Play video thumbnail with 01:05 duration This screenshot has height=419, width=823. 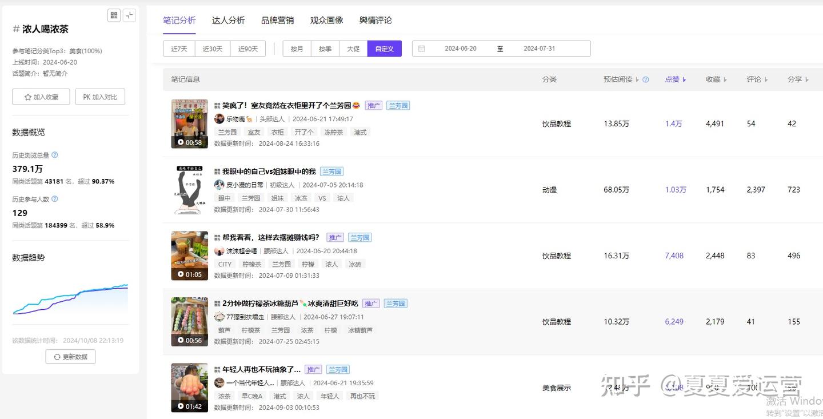190,256
